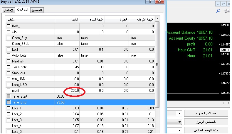Open dropdown beside فتح الرسم البياني button

(x=179, y=130)
